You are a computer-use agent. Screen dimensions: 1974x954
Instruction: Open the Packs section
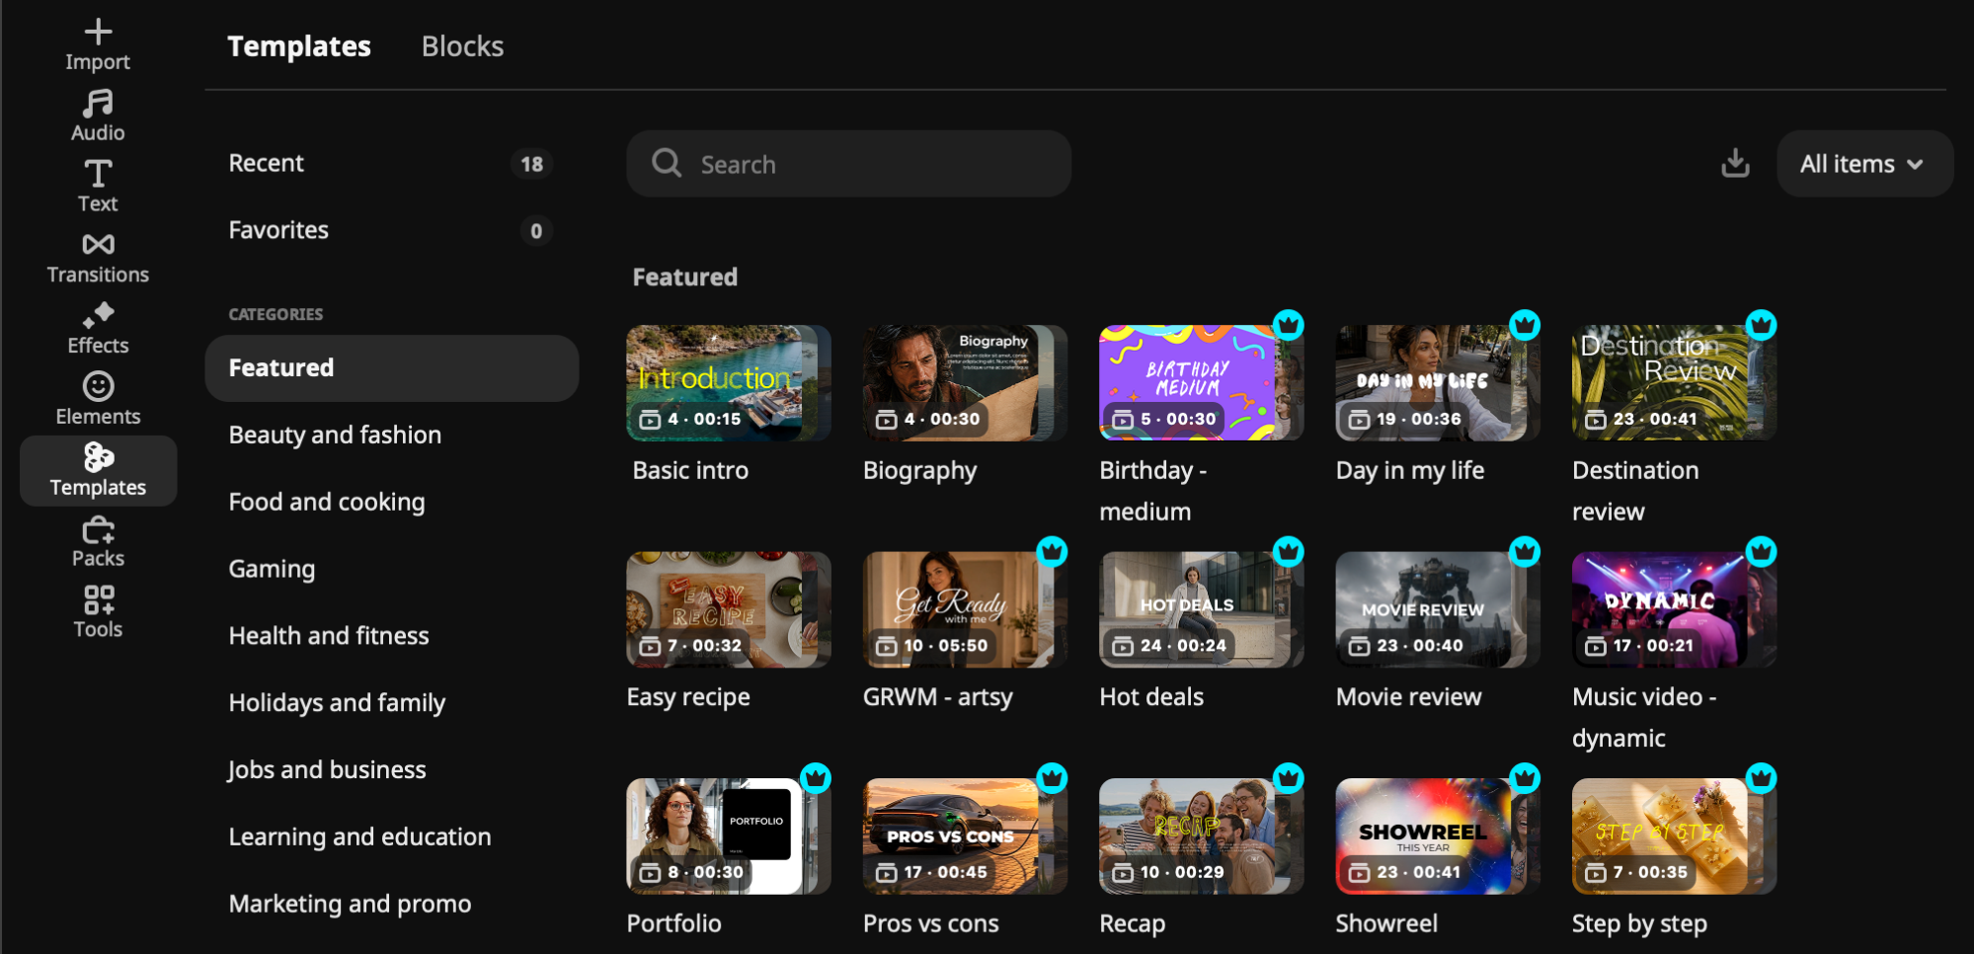tap(98, 542)
